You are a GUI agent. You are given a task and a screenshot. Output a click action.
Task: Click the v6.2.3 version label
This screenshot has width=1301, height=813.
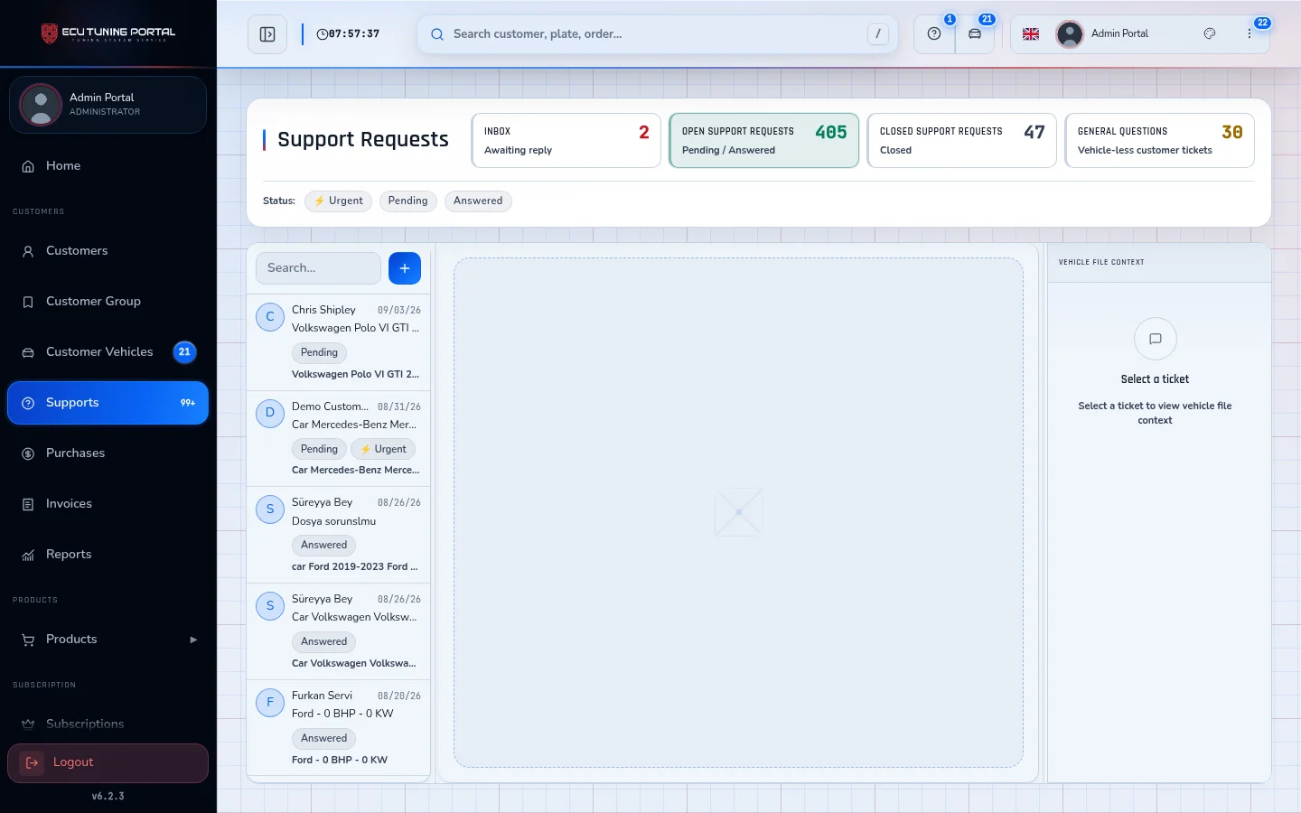click(x=108, y=797)
